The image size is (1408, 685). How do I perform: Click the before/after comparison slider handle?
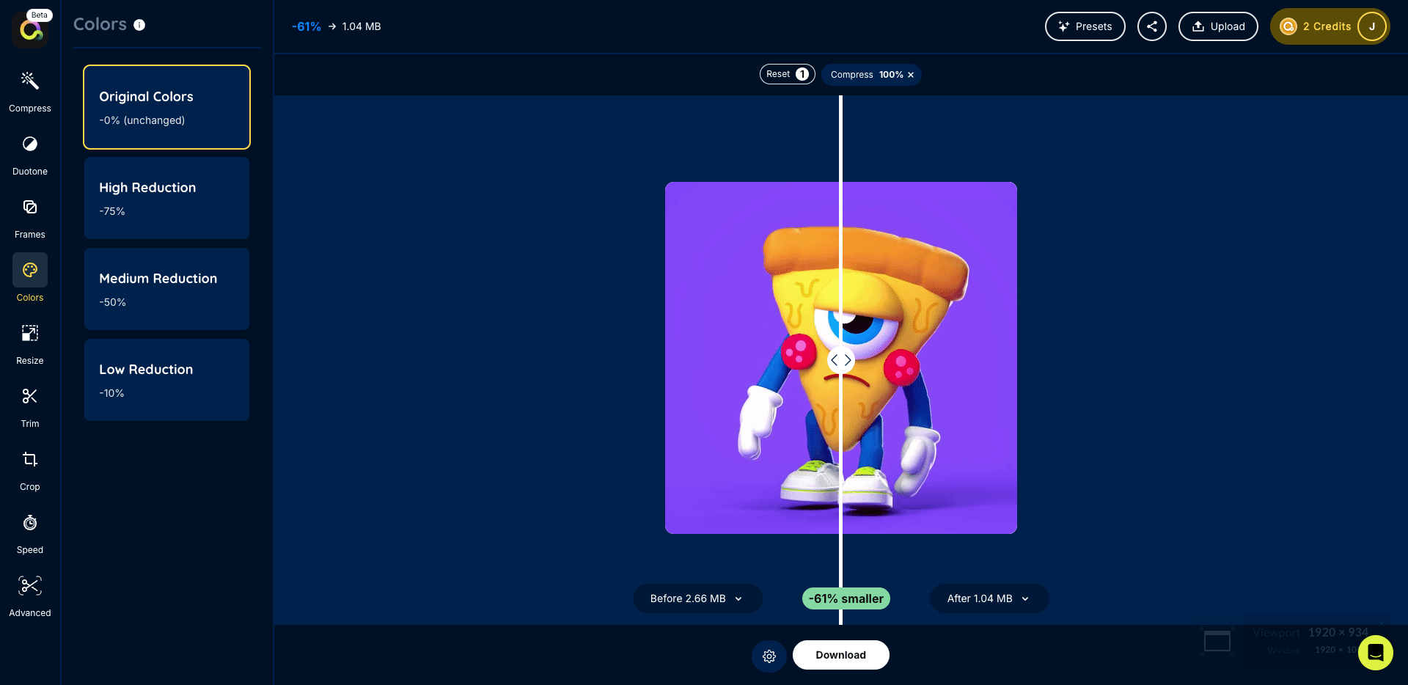coord(841,360)
